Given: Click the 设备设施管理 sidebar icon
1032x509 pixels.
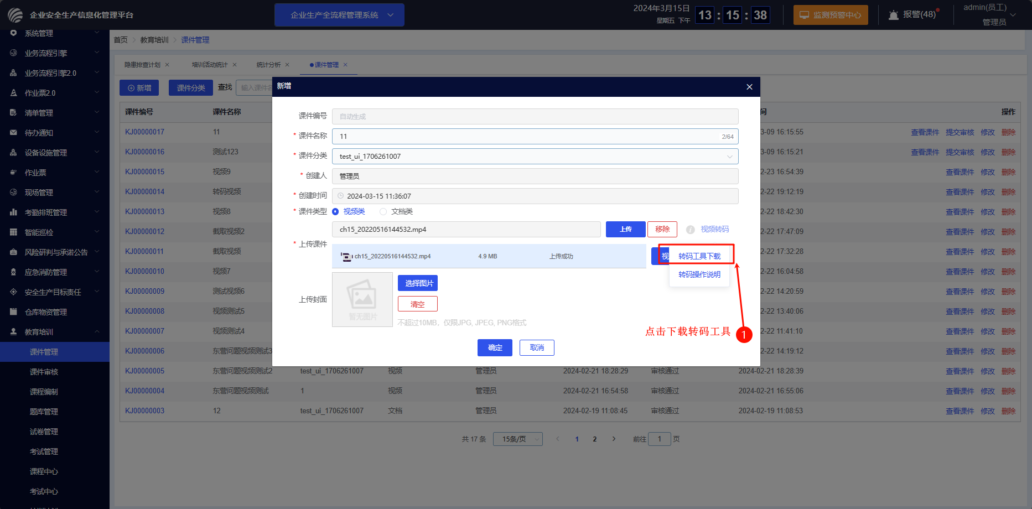Looking at the screenshot, I should point(13,153).
